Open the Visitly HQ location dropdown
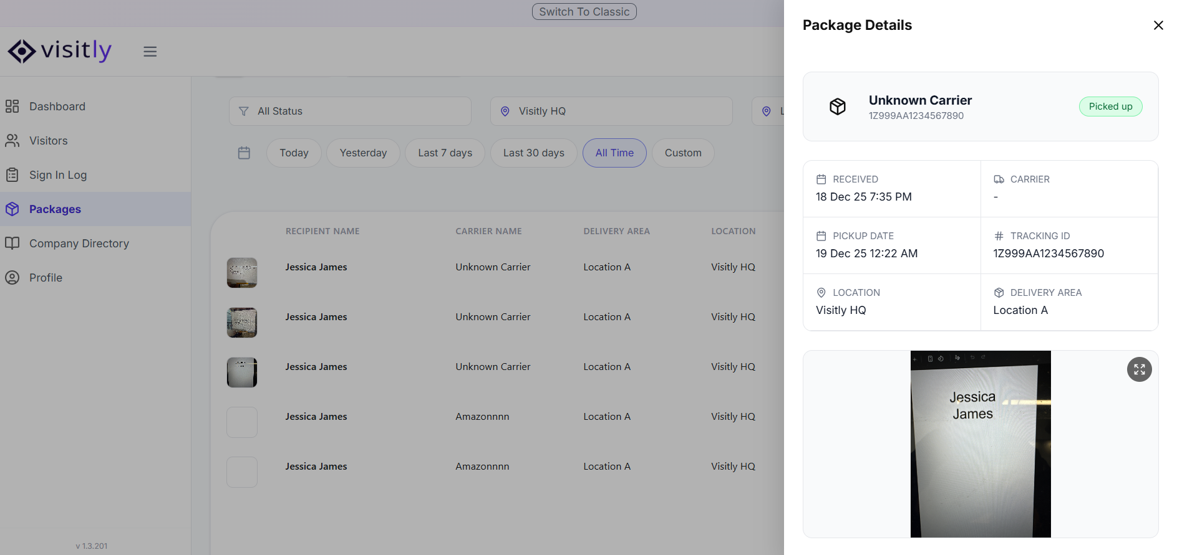Screen dimensions: 1177x555 tap(611, 111)
